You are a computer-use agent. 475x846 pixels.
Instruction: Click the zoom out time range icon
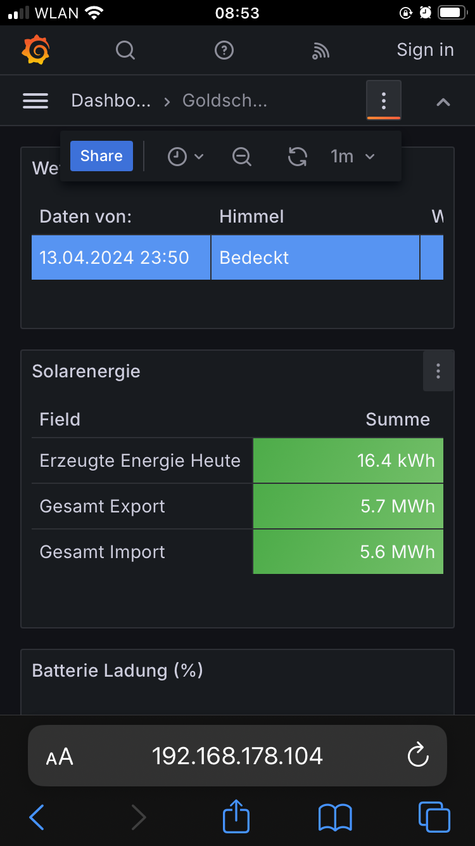[x=242, y=156]
